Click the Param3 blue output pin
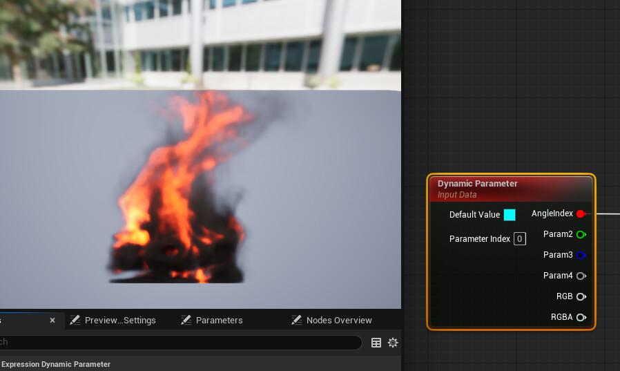The height and width of the screenshot is (371, 620). point(581,256)
